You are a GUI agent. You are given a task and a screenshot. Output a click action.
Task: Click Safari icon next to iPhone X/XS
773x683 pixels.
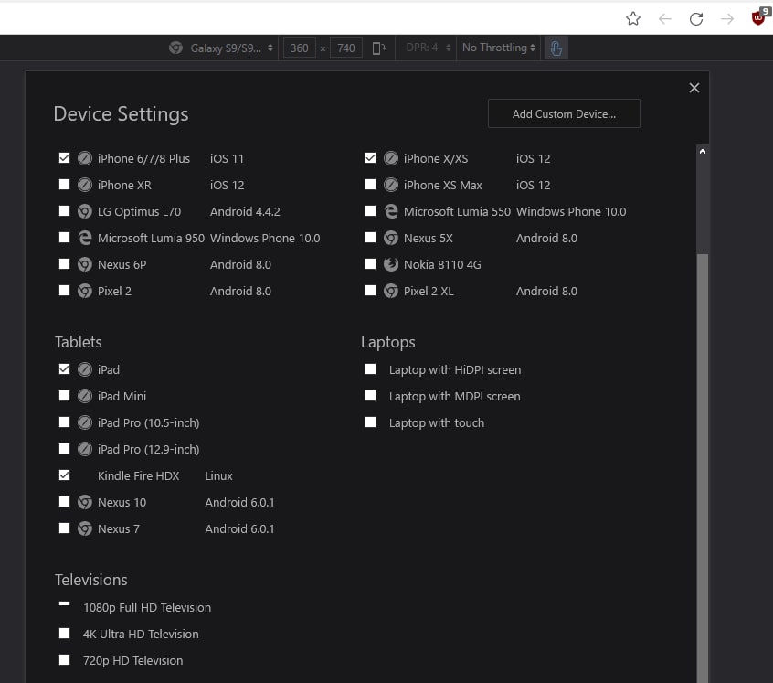click(391, 158)
